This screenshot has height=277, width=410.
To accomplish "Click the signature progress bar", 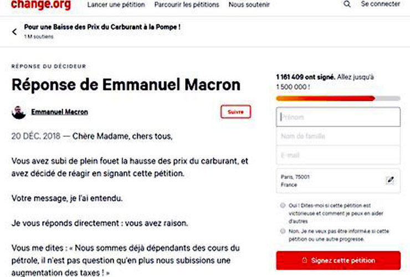I will click(339, 99).
